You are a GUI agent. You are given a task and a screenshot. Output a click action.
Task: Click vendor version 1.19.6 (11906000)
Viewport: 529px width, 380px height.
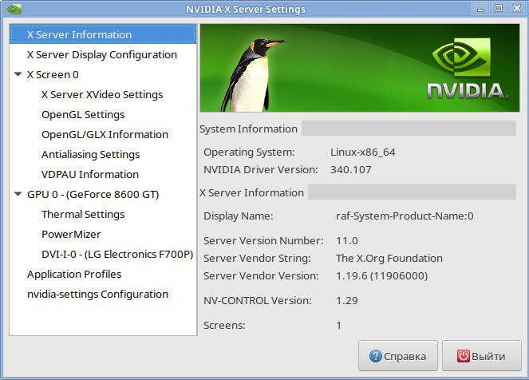[382, 275]
